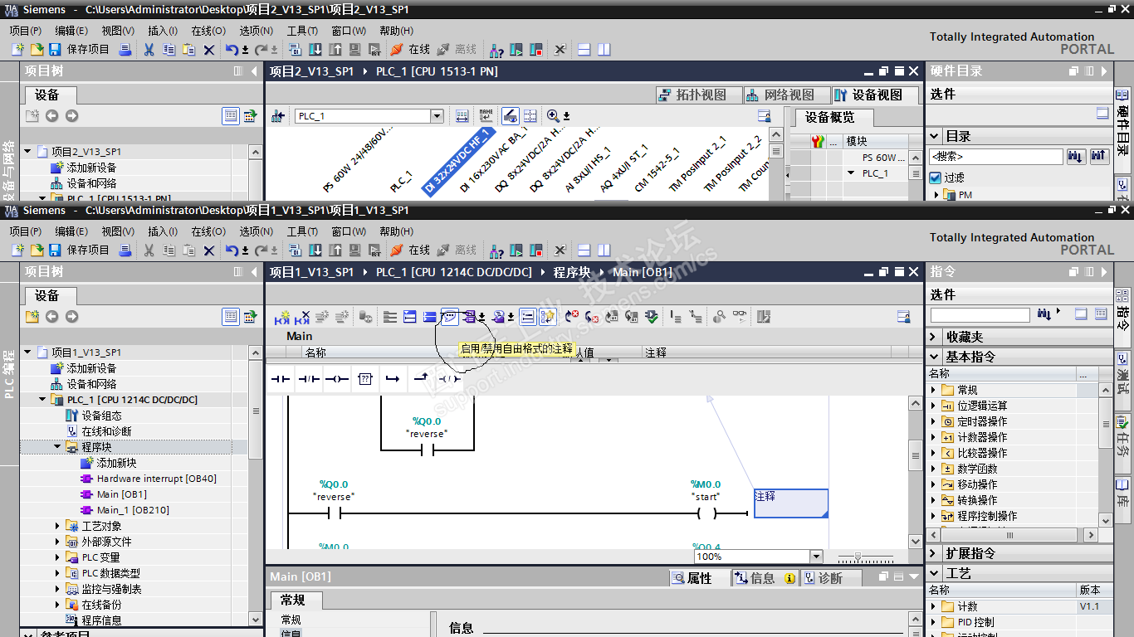This screenshot has width=1134, height=637.
Task: Click Insert network icon in Main editor toolbar
Action: (282, 317)
